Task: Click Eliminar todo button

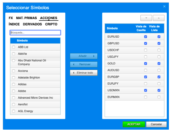Action: coord(84,73)
